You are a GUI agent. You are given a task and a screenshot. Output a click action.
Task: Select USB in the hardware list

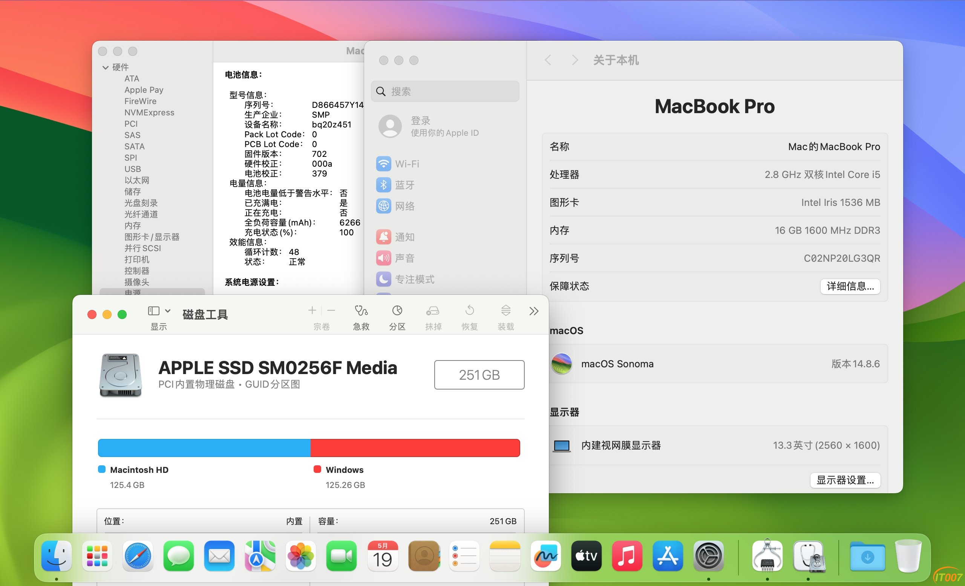[x=132, y=169]
